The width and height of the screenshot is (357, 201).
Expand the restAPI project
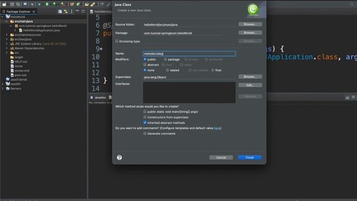pyautogui.click(x=2, y=84)
